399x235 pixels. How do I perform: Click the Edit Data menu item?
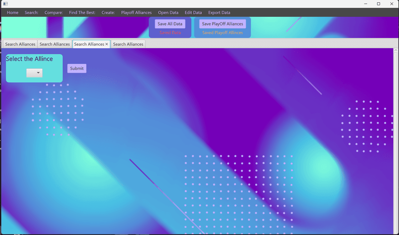[193, 12]
